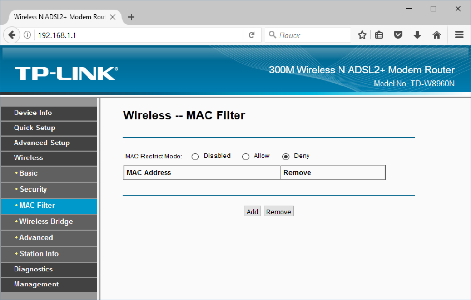
Task: Go to home page via house icon
Action: [437, 35]
